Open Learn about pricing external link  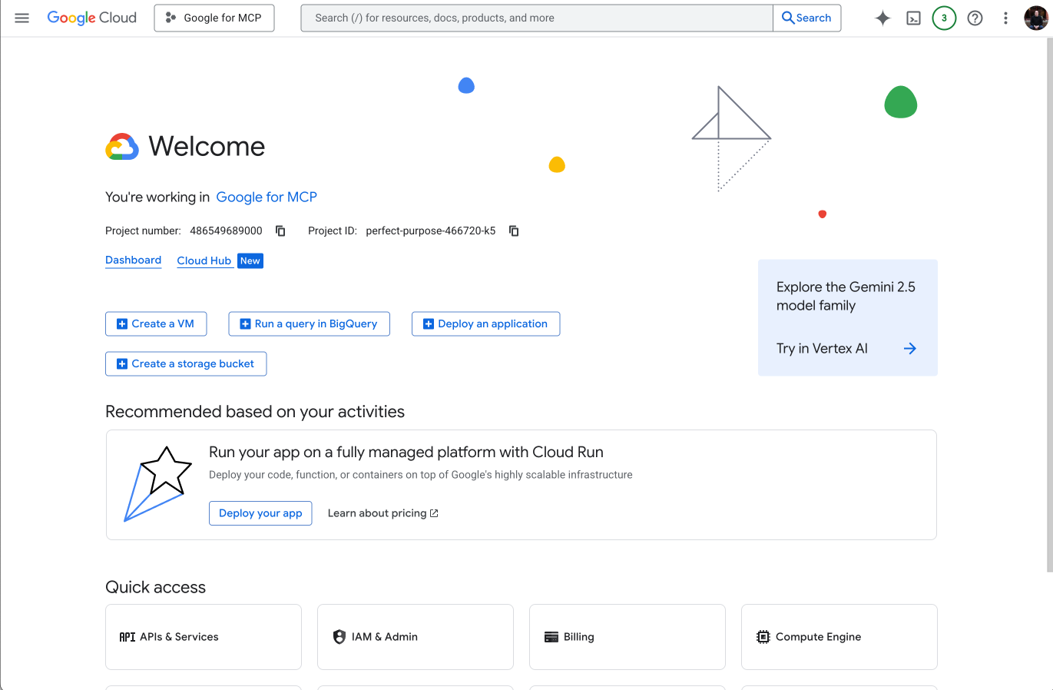[x=383, y=513]
